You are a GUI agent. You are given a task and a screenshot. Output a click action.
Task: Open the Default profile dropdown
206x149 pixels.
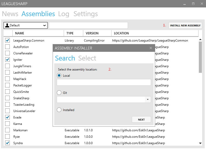(x=25, y=25)
